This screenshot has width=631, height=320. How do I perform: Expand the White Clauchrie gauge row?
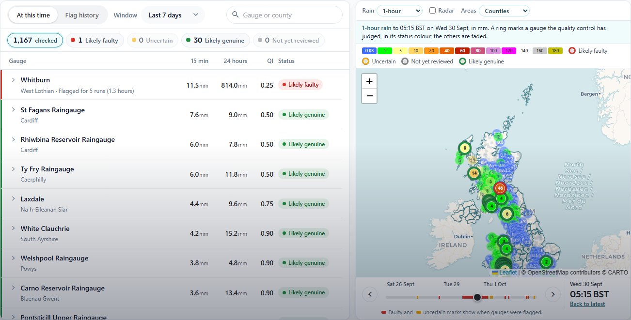coord(14,229)
